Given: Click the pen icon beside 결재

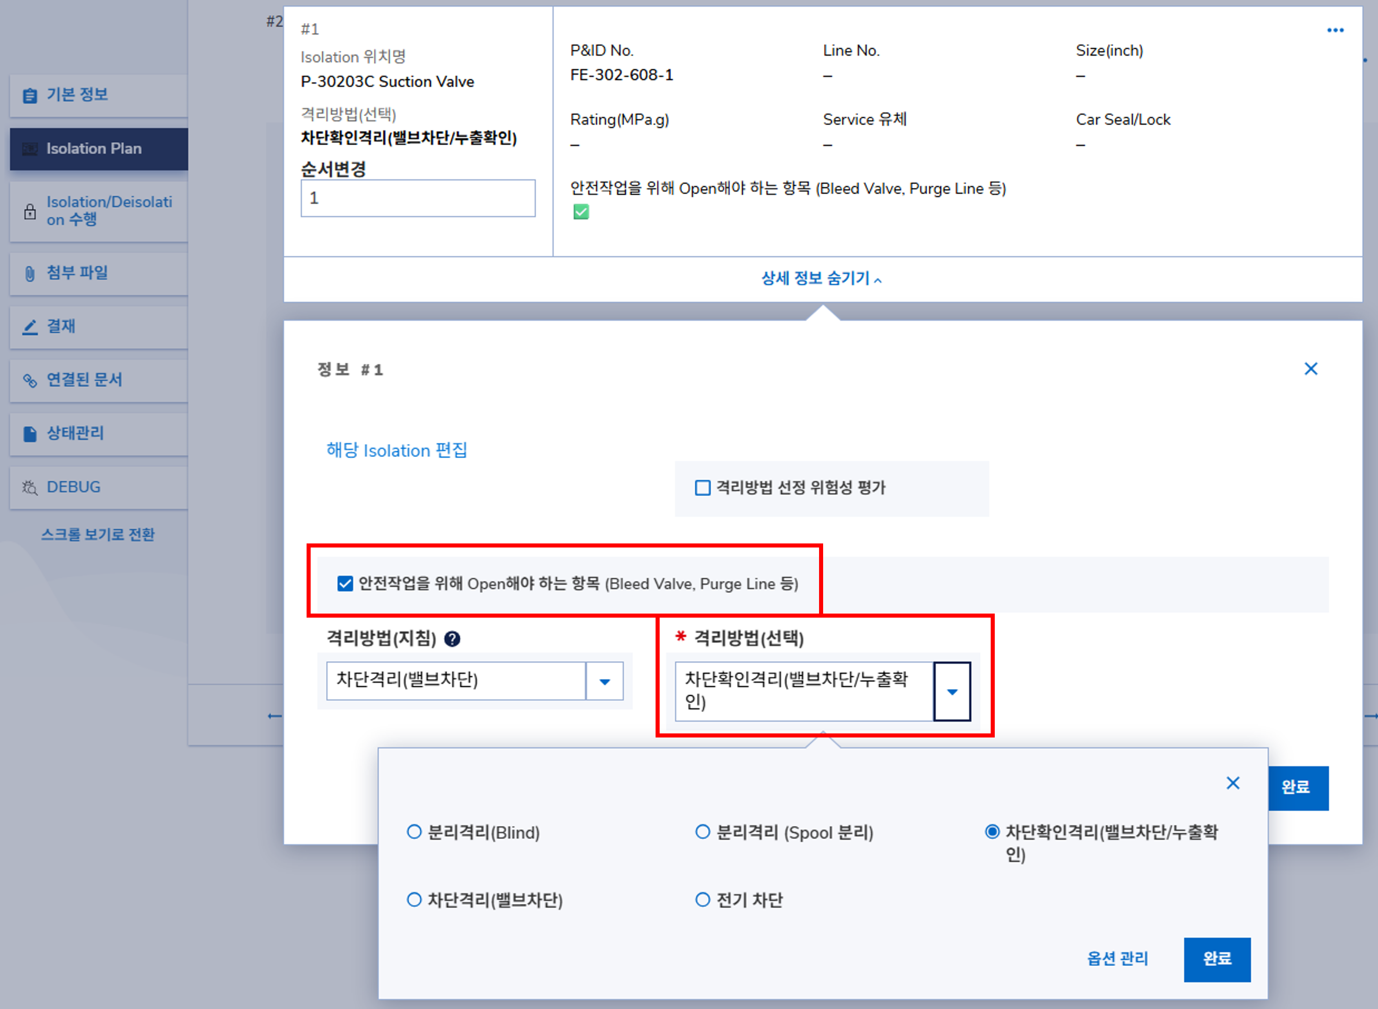Looking at the screenshot, I should coord(29,327).
